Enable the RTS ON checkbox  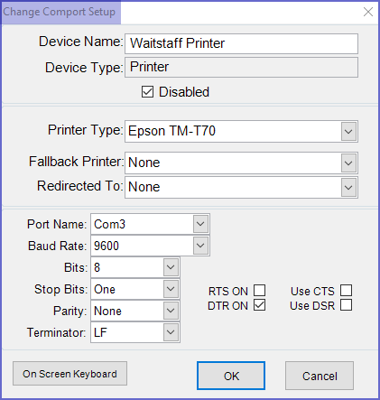tap(259, 291)
